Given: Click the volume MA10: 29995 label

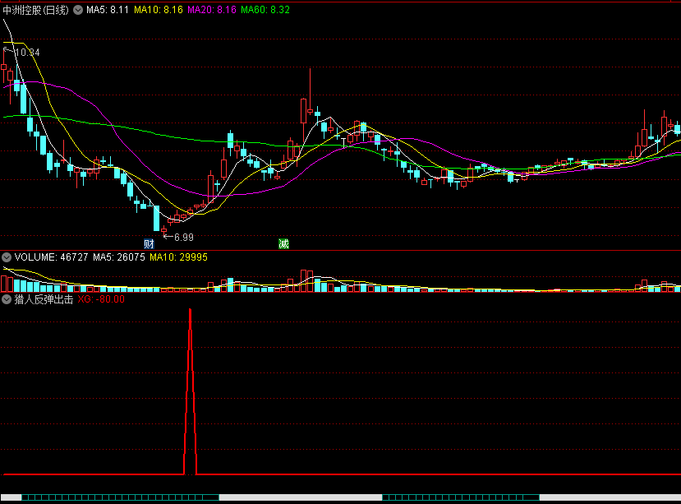Looking at the screenshot, I should tap(178, 257).
